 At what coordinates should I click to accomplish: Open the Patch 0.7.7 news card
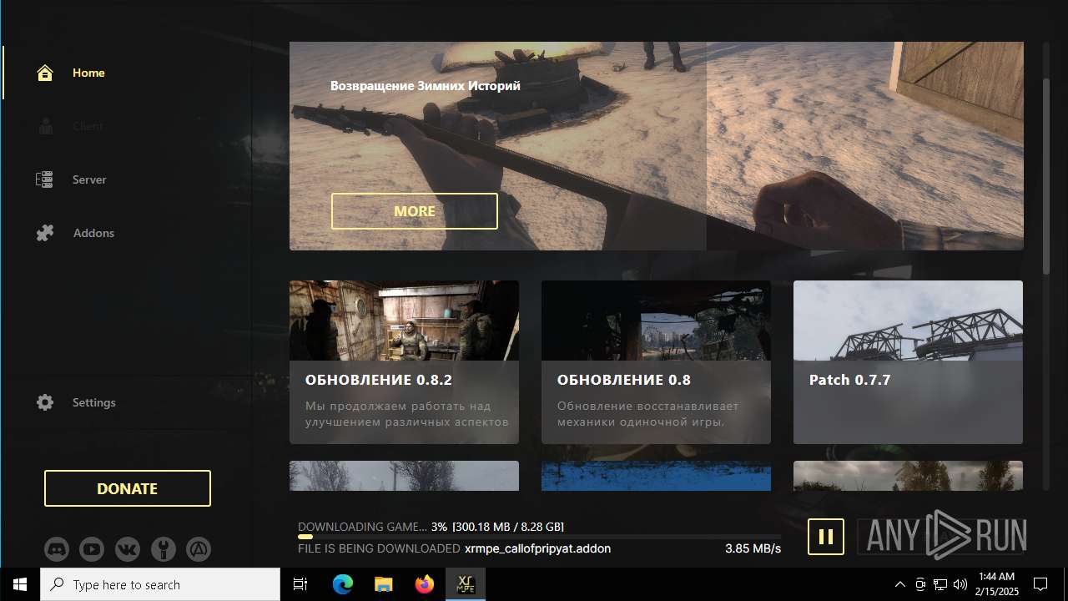[x=908, y=362]
